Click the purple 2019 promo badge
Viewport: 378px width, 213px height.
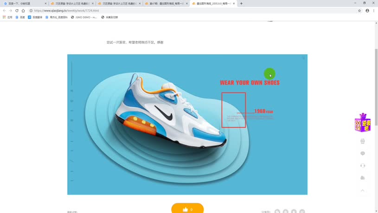(x=363, y=123)
